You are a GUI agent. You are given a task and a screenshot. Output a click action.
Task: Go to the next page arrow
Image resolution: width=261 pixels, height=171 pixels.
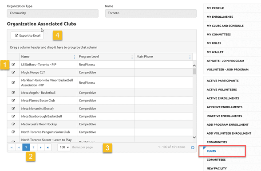[x=41, y=148]
